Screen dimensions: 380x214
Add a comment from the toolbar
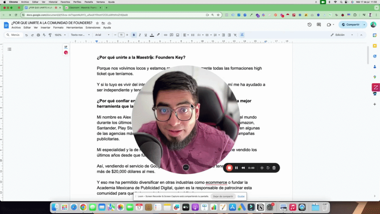171,35
